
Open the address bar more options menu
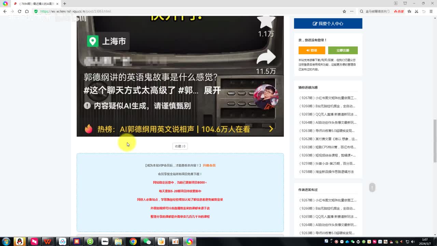click(x=352, y=11)
